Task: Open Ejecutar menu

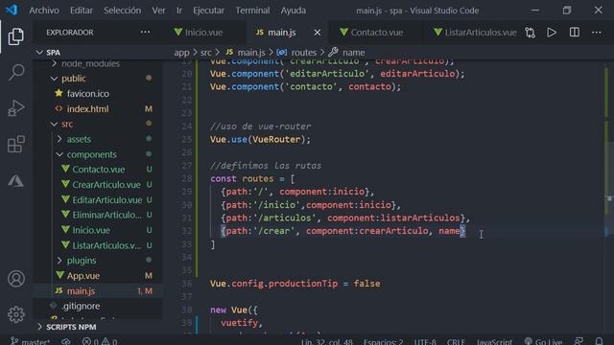Action: 208,11
